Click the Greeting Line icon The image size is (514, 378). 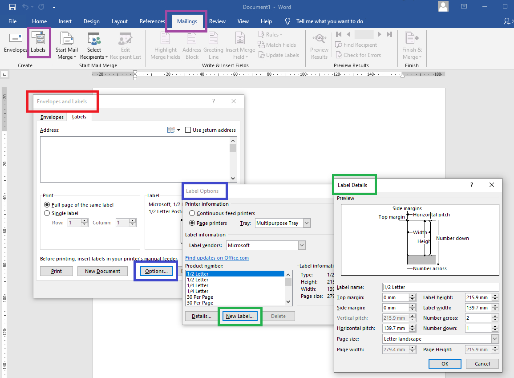tap(213, 45)
